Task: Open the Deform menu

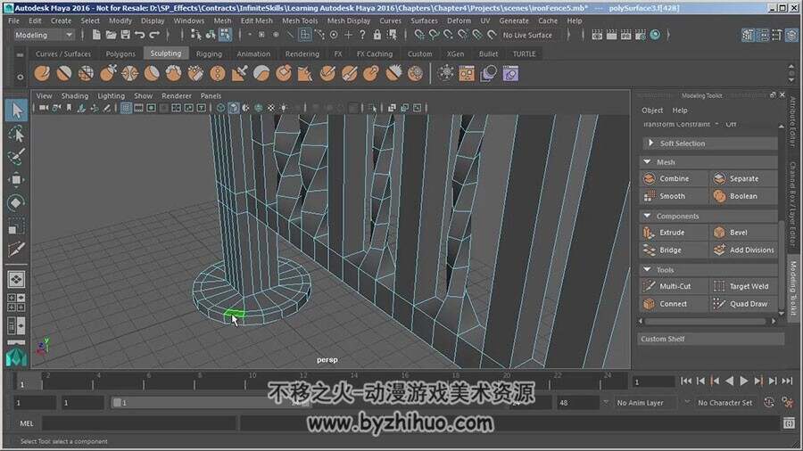Action: point(459,21)
